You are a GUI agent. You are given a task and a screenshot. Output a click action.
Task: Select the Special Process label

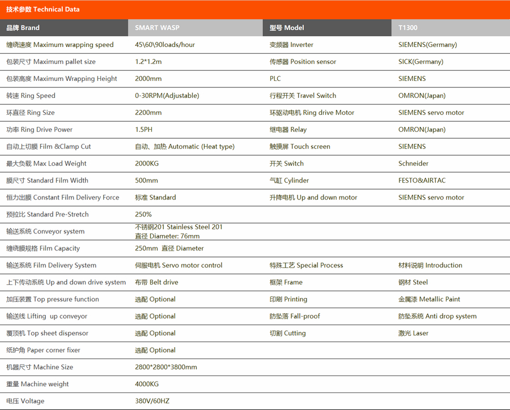coord(306,266)
